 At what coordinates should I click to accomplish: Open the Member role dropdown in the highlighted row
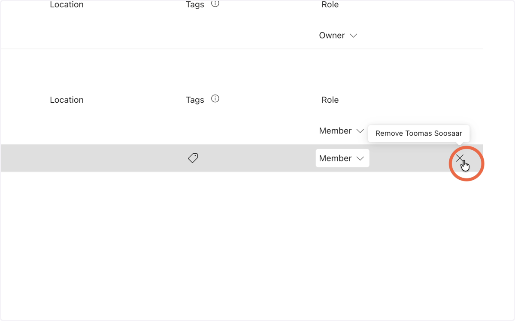click(342, 158)
